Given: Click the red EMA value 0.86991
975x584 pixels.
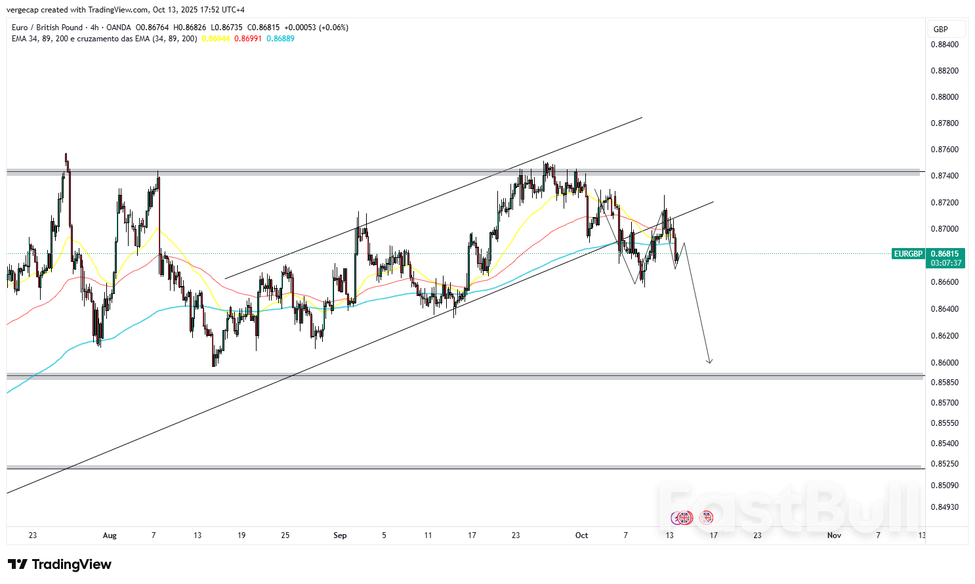Looking at the screenshot, I should tap(248, 39).
